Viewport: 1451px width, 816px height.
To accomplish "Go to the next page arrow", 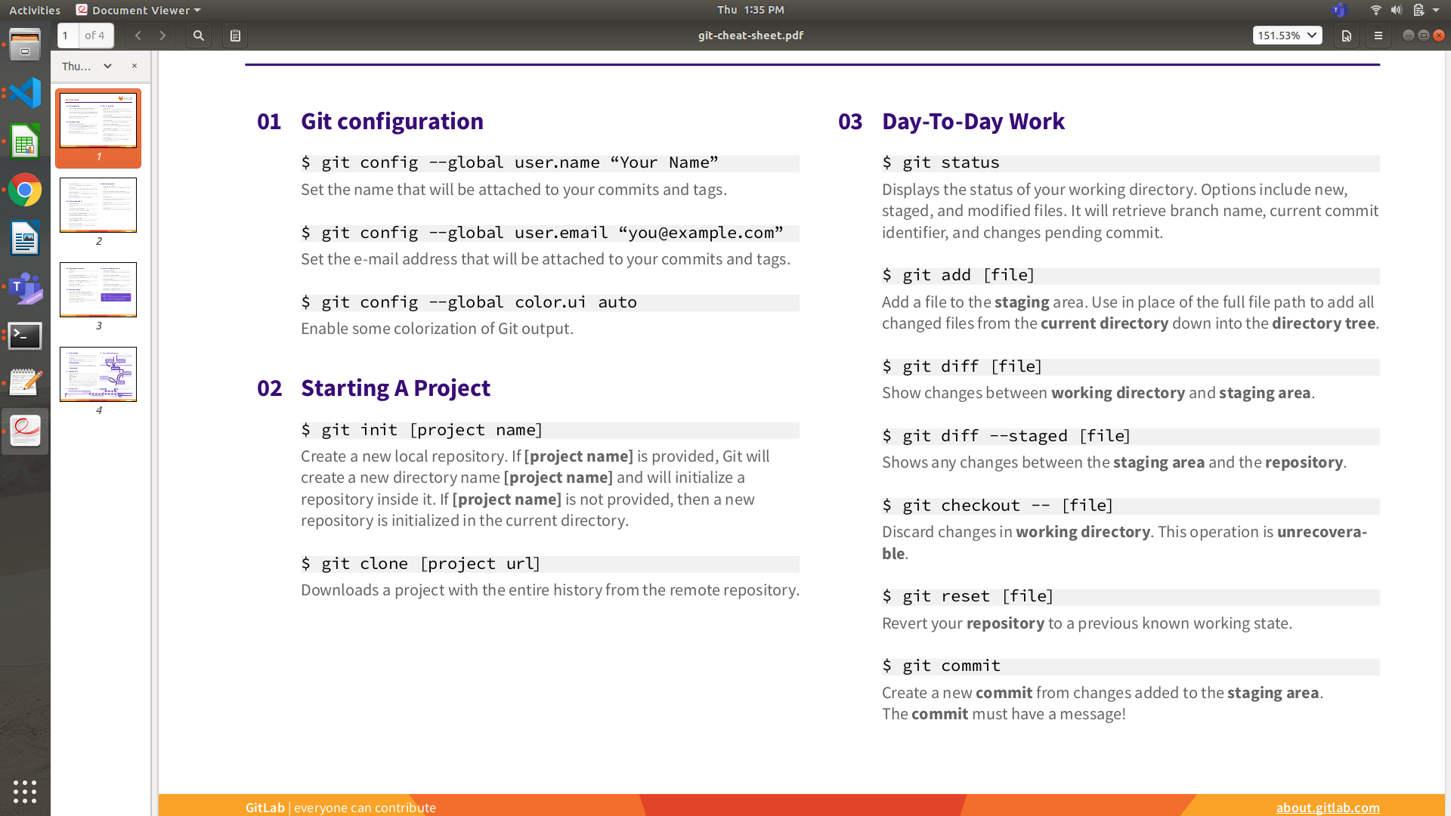I will [162, 36].
